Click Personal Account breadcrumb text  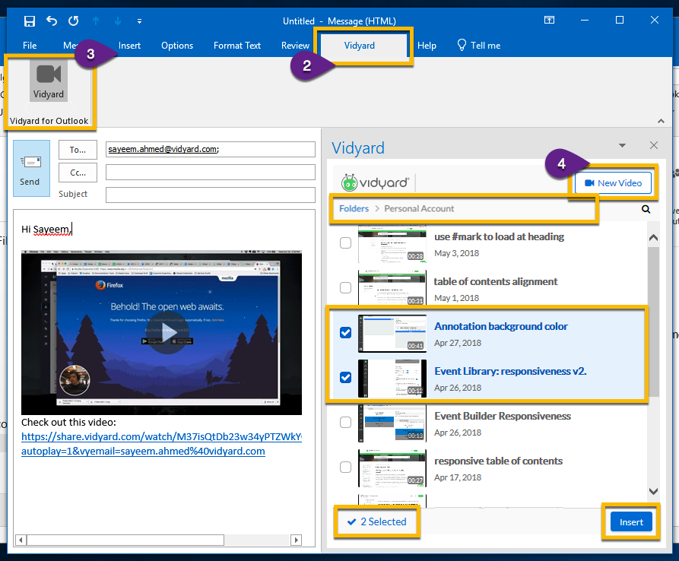pos(419,208)
